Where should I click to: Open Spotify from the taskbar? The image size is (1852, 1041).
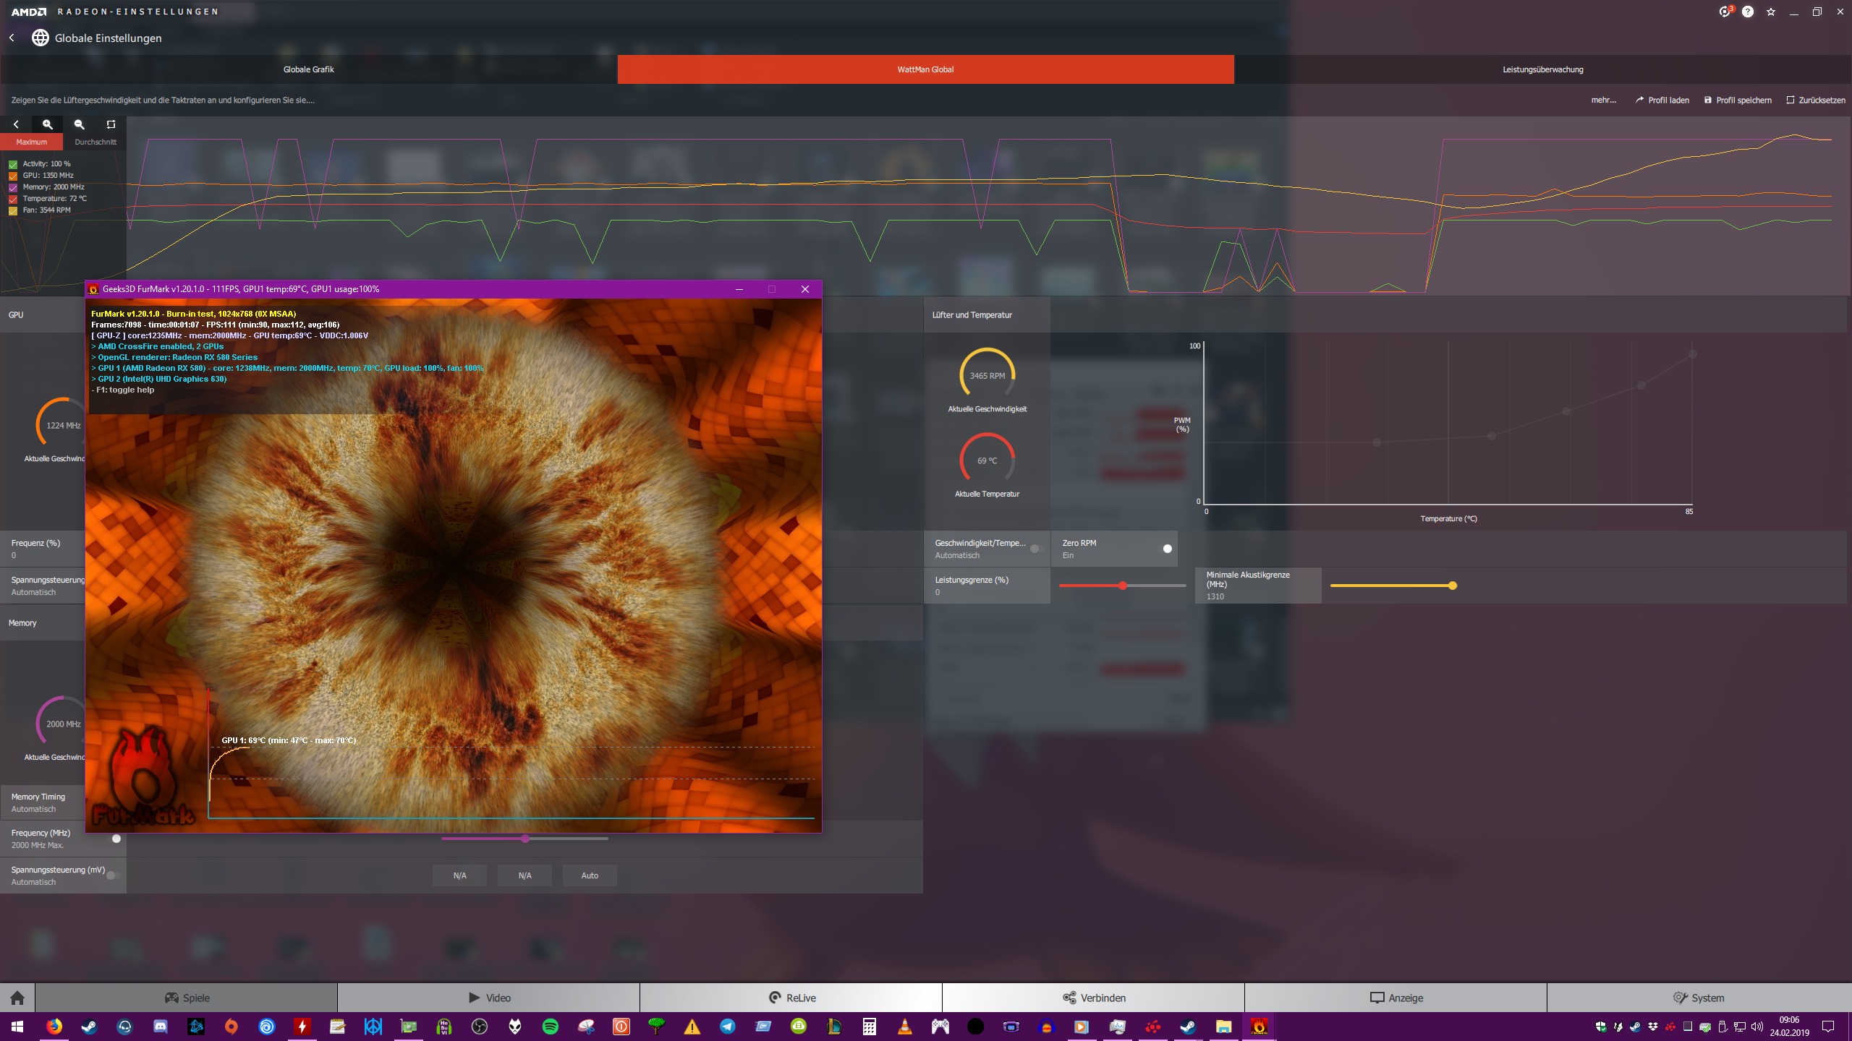click(x=550, y=1027)
